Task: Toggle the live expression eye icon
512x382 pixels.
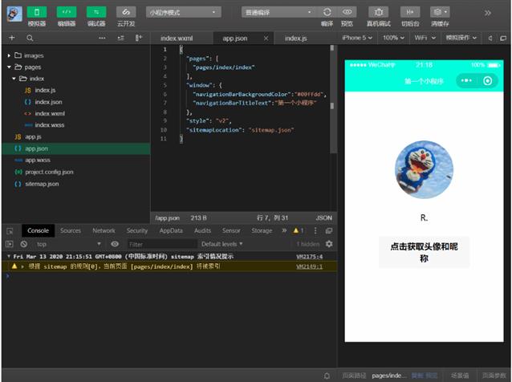Action: (x=115, y=244)
